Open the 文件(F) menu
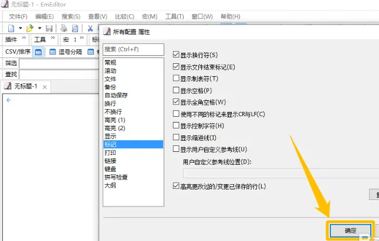Viewport: 379px width, 241px height. [18, 16]
